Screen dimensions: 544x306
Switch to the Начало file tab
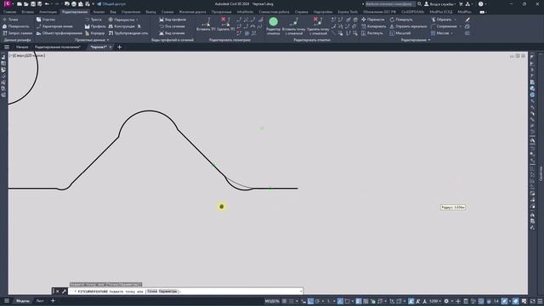point(22,47)
